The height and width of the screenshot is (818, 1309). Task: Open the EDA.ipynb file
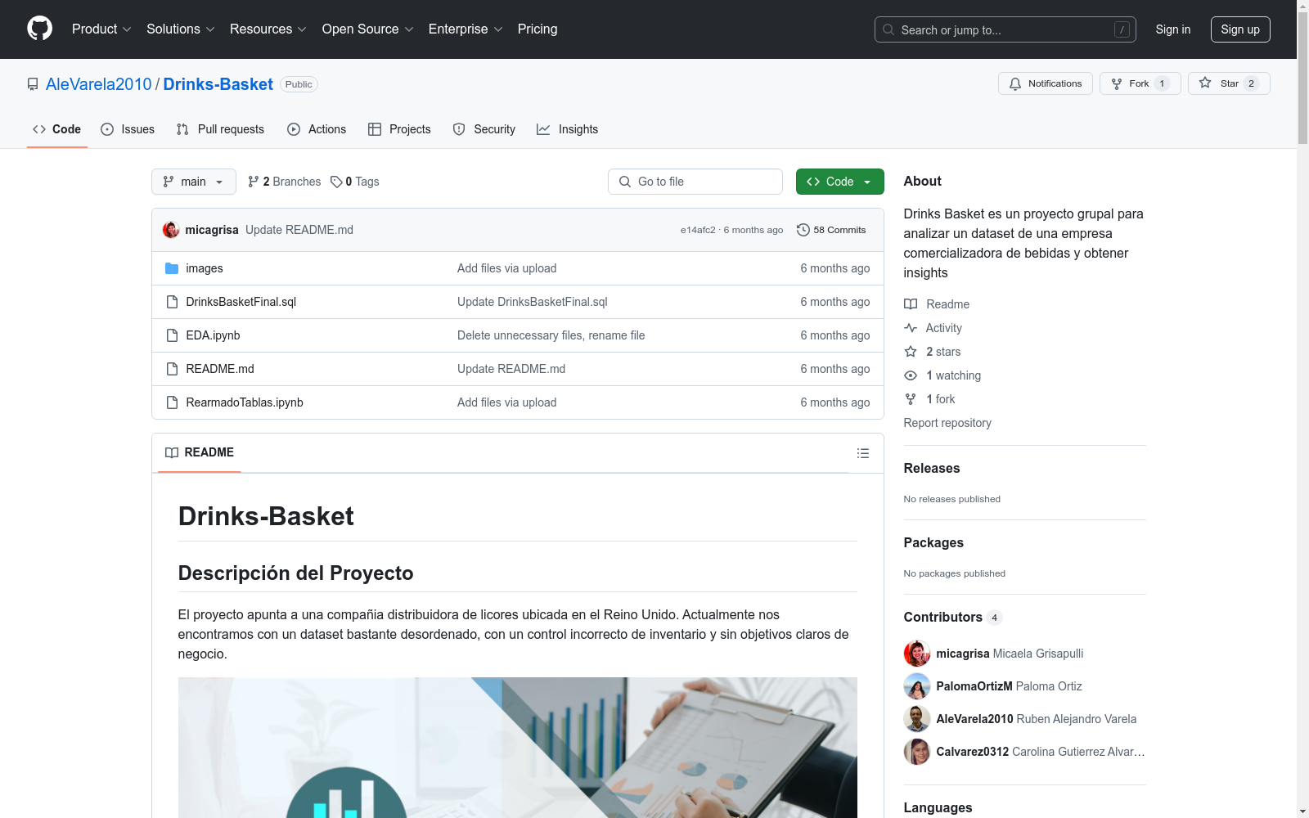[x=213, y=335]
